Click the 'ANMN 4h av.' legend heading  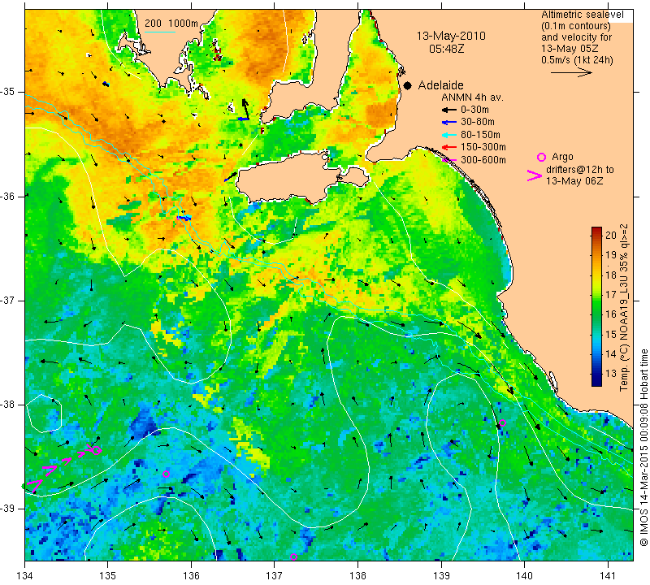pos(472,97)
